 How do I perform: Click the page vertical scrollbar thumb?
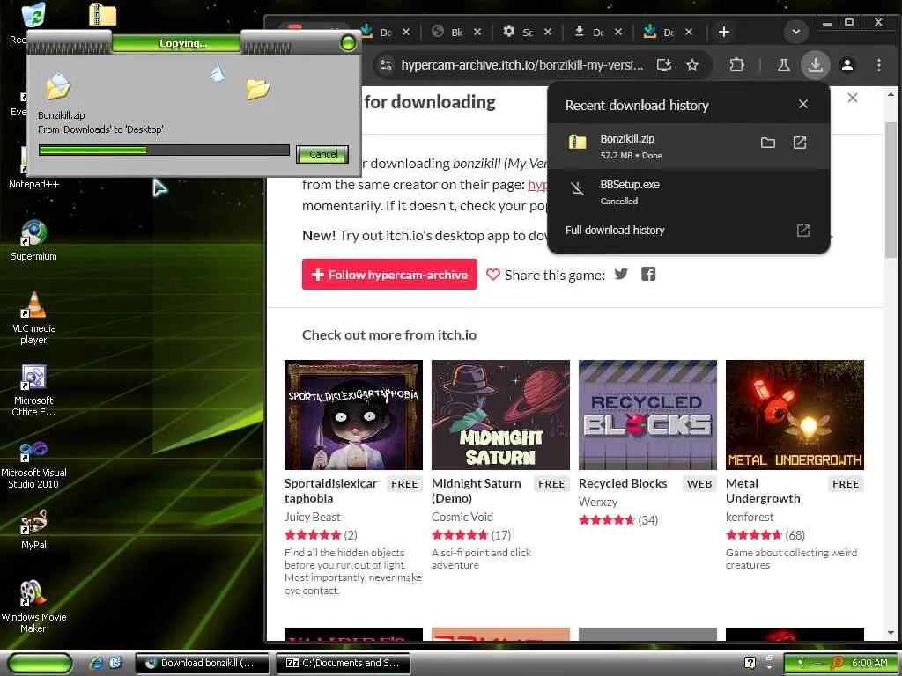891,190
